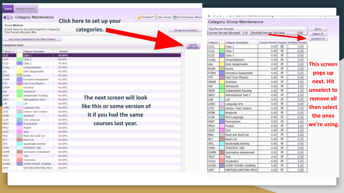
Task: Select the Homework row in Categories Used list
Action: point(91,91)
